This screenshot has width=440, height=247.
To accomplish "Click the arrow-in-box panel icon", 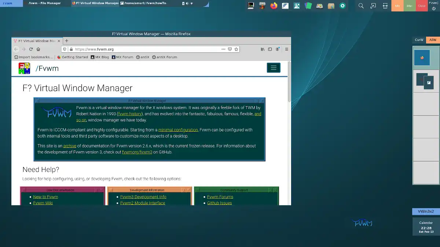I will tap(373, 6).
